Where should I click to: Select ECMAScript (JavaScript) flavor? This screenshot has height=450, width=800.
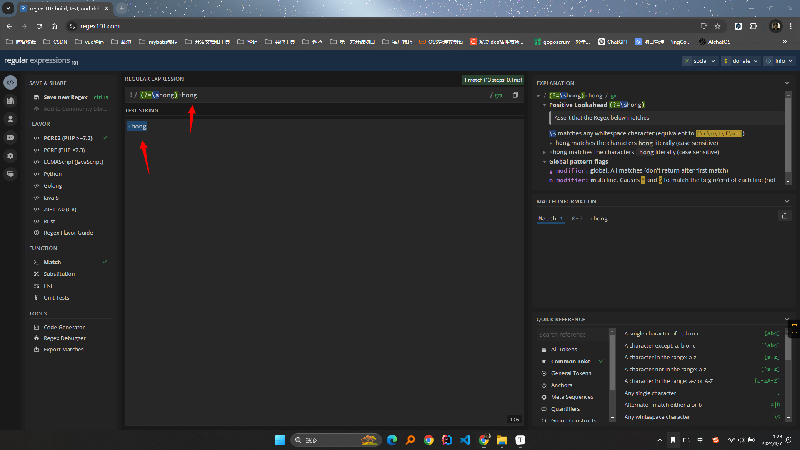pos(73,162)
